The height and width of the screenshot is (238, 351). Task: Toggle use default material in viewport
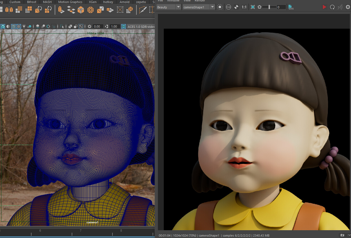8,26
